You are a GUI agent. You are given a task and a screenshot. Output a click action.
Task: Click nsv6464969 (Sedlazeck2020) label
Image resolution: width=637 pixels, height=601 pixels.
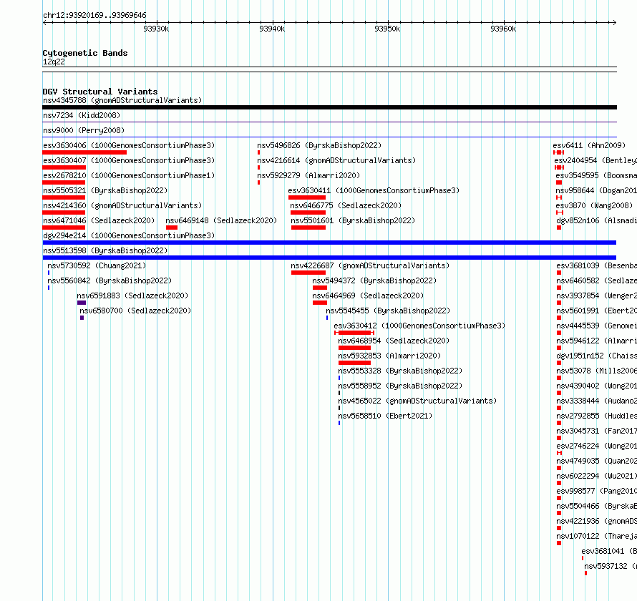coord(368,295)
